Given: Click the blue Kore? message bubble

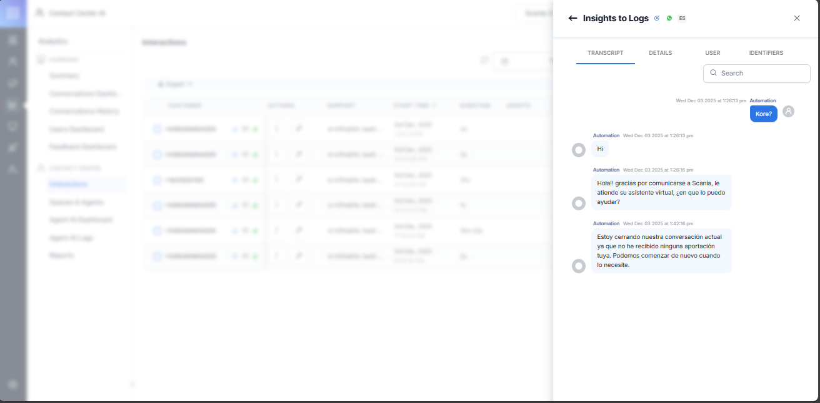Looking at the screenshot, I should (x=763, y=114).
